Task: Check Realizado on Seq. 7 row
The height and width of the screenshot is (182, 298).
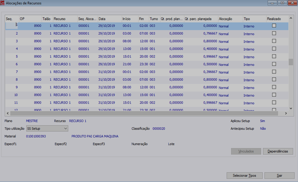Action: (274, 72)
